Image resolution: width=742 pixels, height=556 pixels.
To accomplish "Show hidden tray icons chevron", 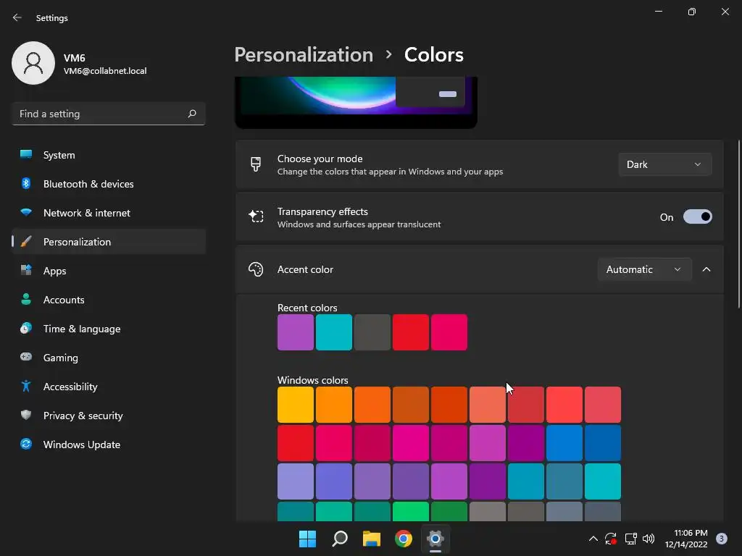I will tap(593, 539).
